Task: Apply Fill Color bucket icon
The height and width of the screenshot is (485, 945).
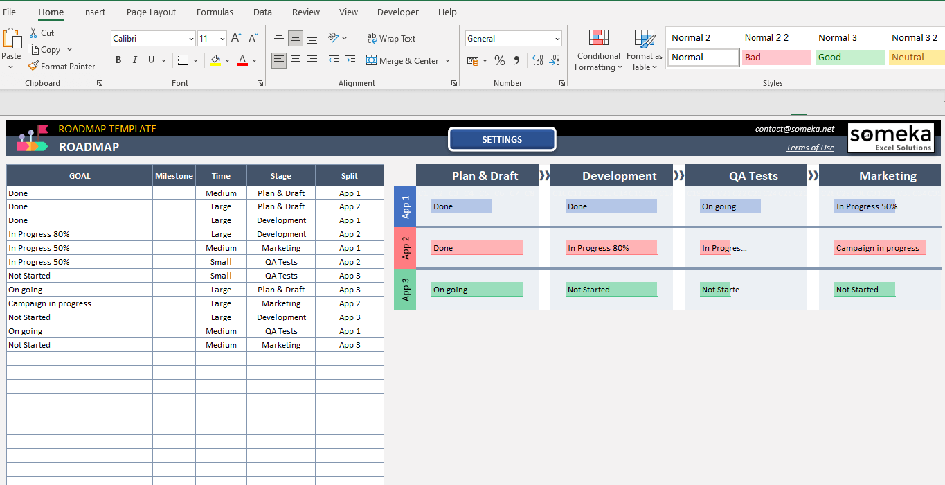Action: pos(216,60)
